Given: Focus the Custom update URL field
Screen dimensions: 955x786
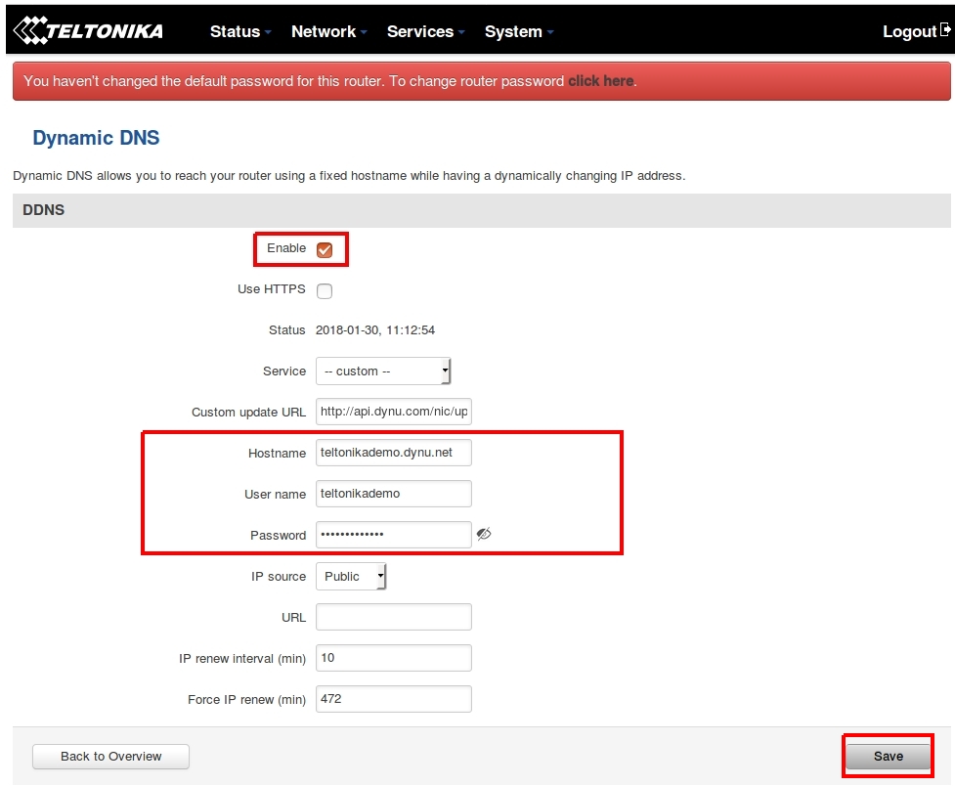Looking at the screenshot, I should (x=393, y=413).
